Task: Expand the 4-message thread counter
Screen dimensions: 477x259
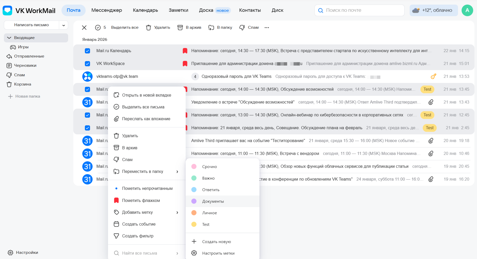Action: (x=195, y=77)
